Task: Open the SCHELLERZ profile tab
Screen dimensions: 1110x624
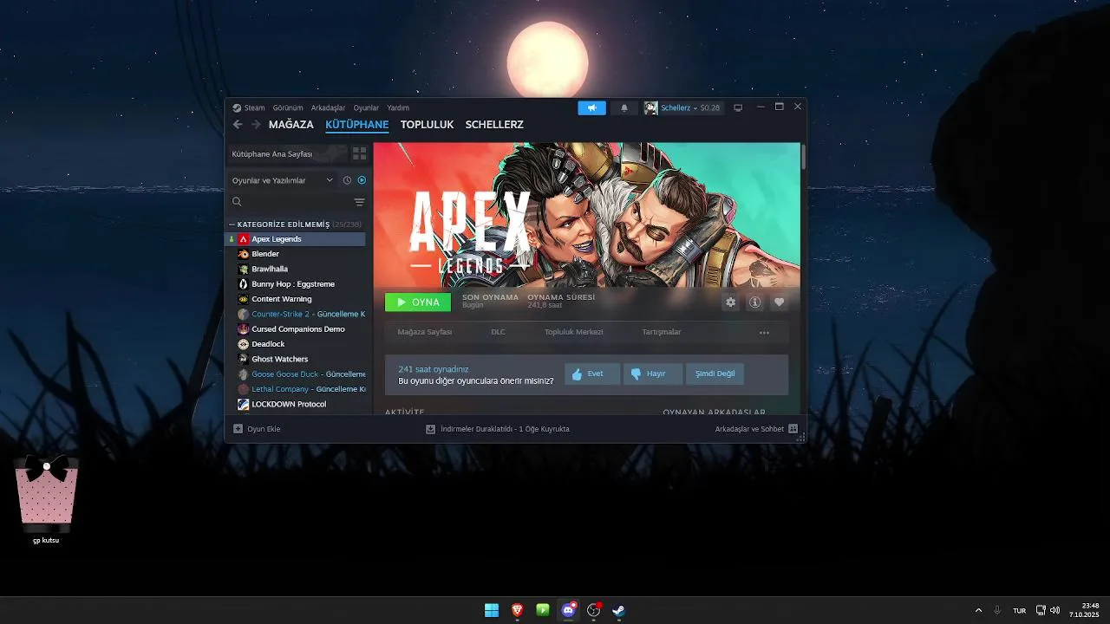Action: click(x=494, y=125)
